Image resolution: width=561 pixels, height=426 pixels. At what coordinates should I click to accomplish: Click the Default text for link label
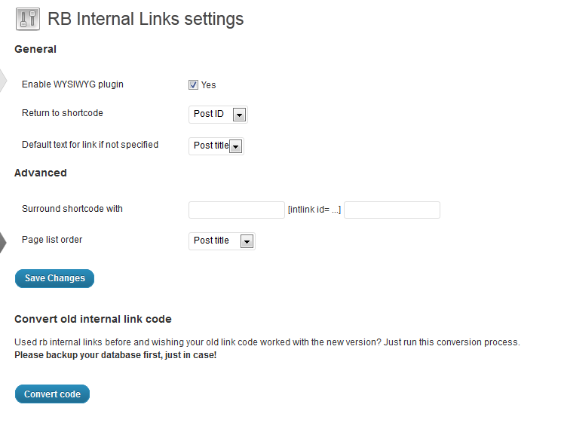[90, 145]
